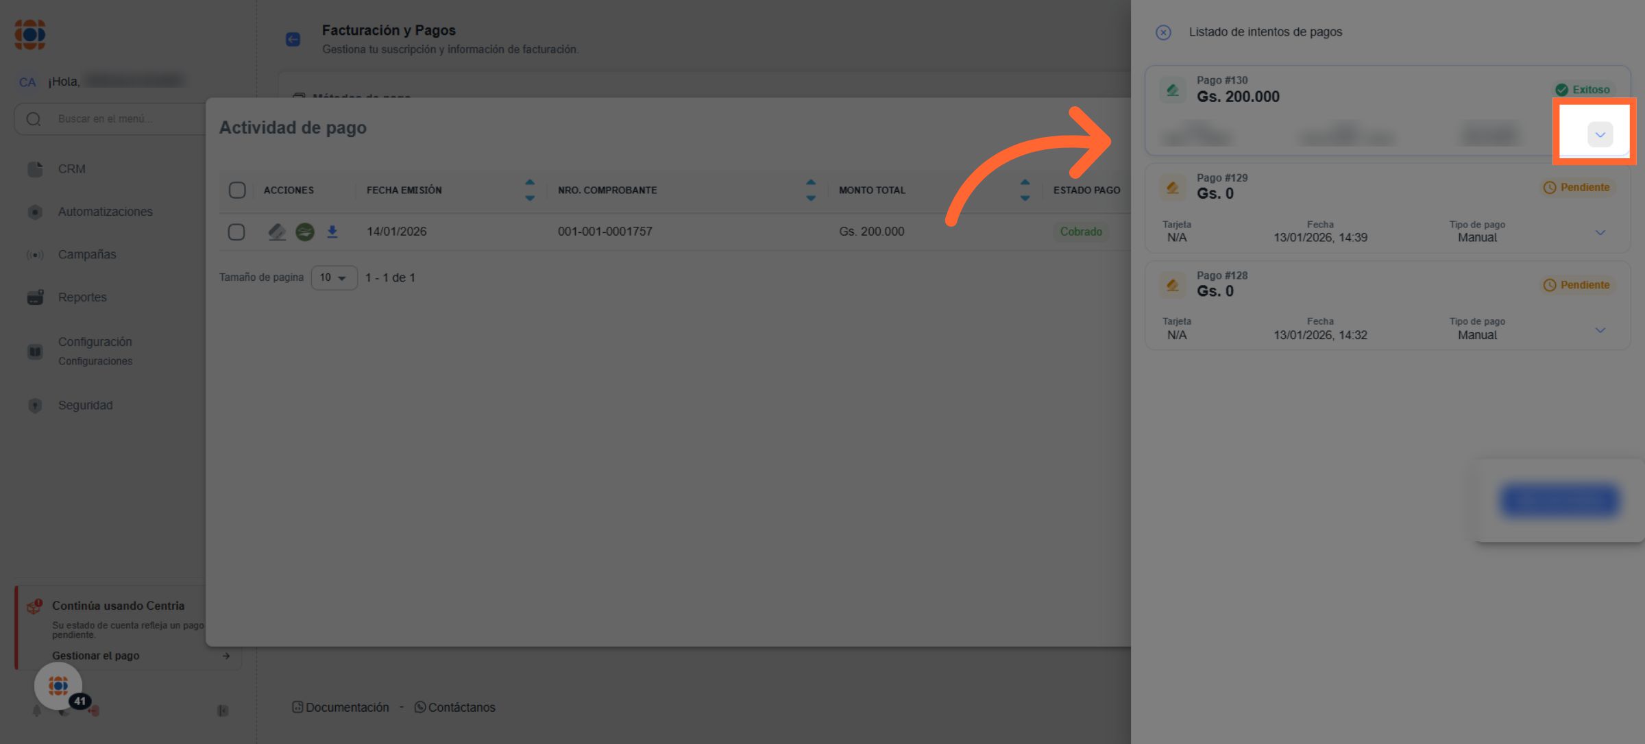
Task: Check the row checkbox for invoice 001-001-0001757
Action: [x=236, y=232]
